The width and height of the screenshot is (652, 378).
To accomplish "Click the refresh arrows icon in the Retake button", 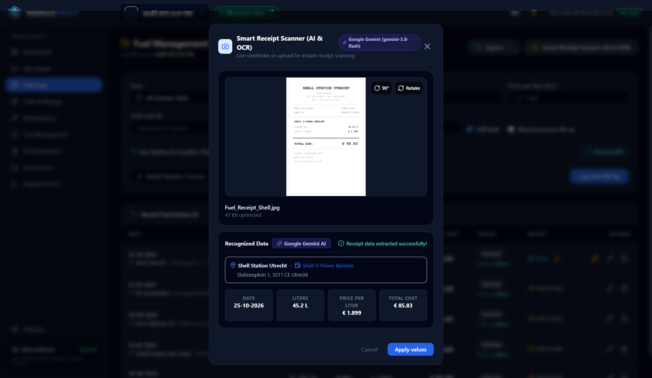I will pyautogui.click(x=401, y=88).
